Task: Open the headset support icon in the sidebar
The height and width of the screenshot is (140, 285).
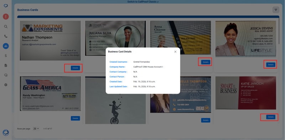Action: 6,75
